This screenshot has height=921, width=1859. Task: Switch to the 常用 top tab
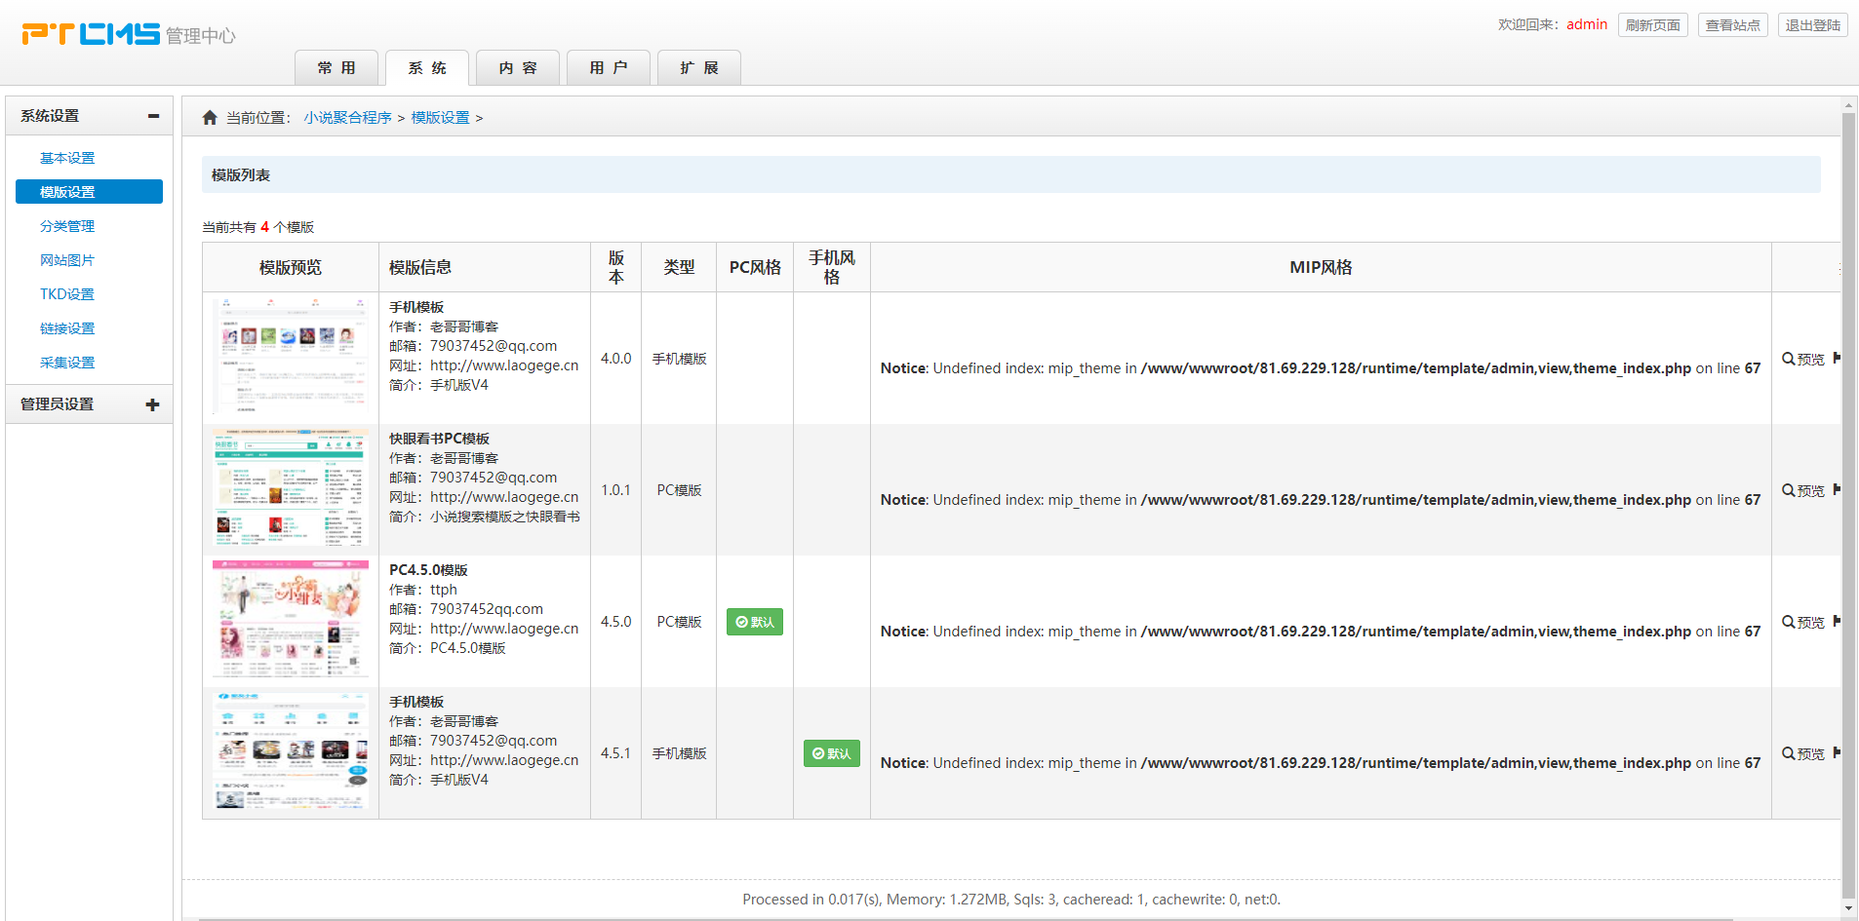tap(336, 68)
